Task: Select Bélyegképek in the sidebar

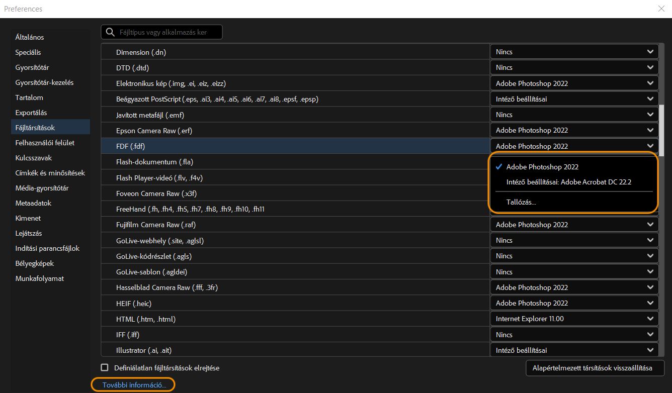Action: pos(35,263)
